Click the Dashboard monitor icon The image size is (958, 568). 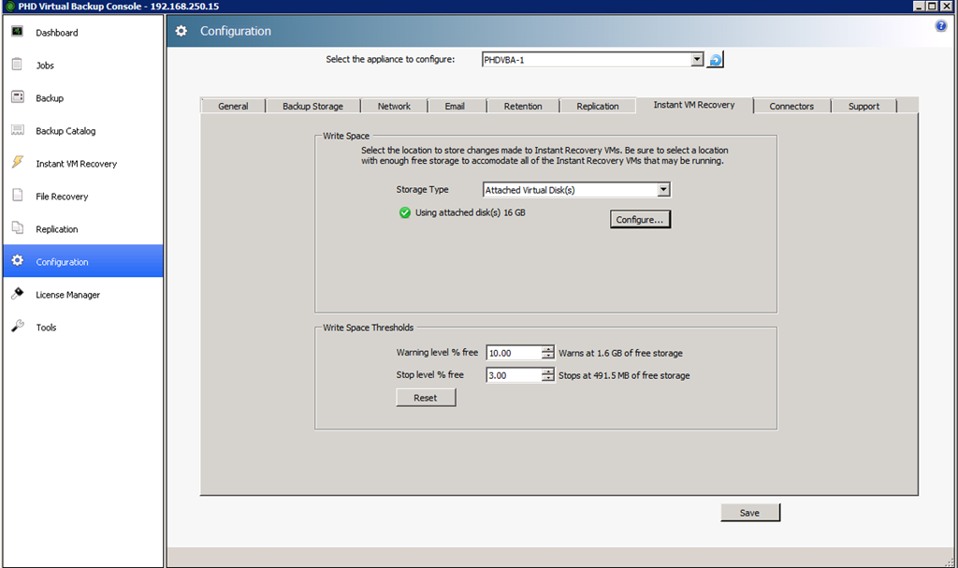[x=17, y=32]
